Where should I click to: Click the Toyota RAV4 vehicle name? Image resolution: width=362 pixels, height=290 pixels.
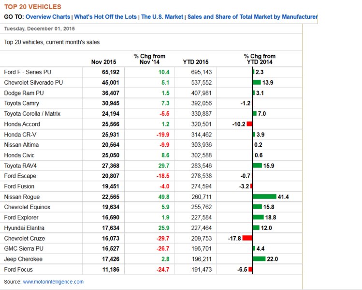click(x=21, y=166)
